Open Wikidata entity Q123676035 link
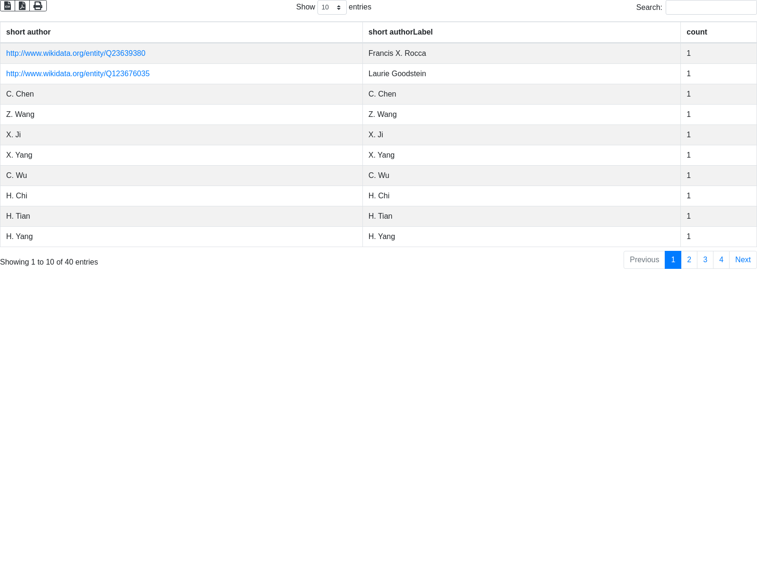The image size is (757, 568). (78, 74)
